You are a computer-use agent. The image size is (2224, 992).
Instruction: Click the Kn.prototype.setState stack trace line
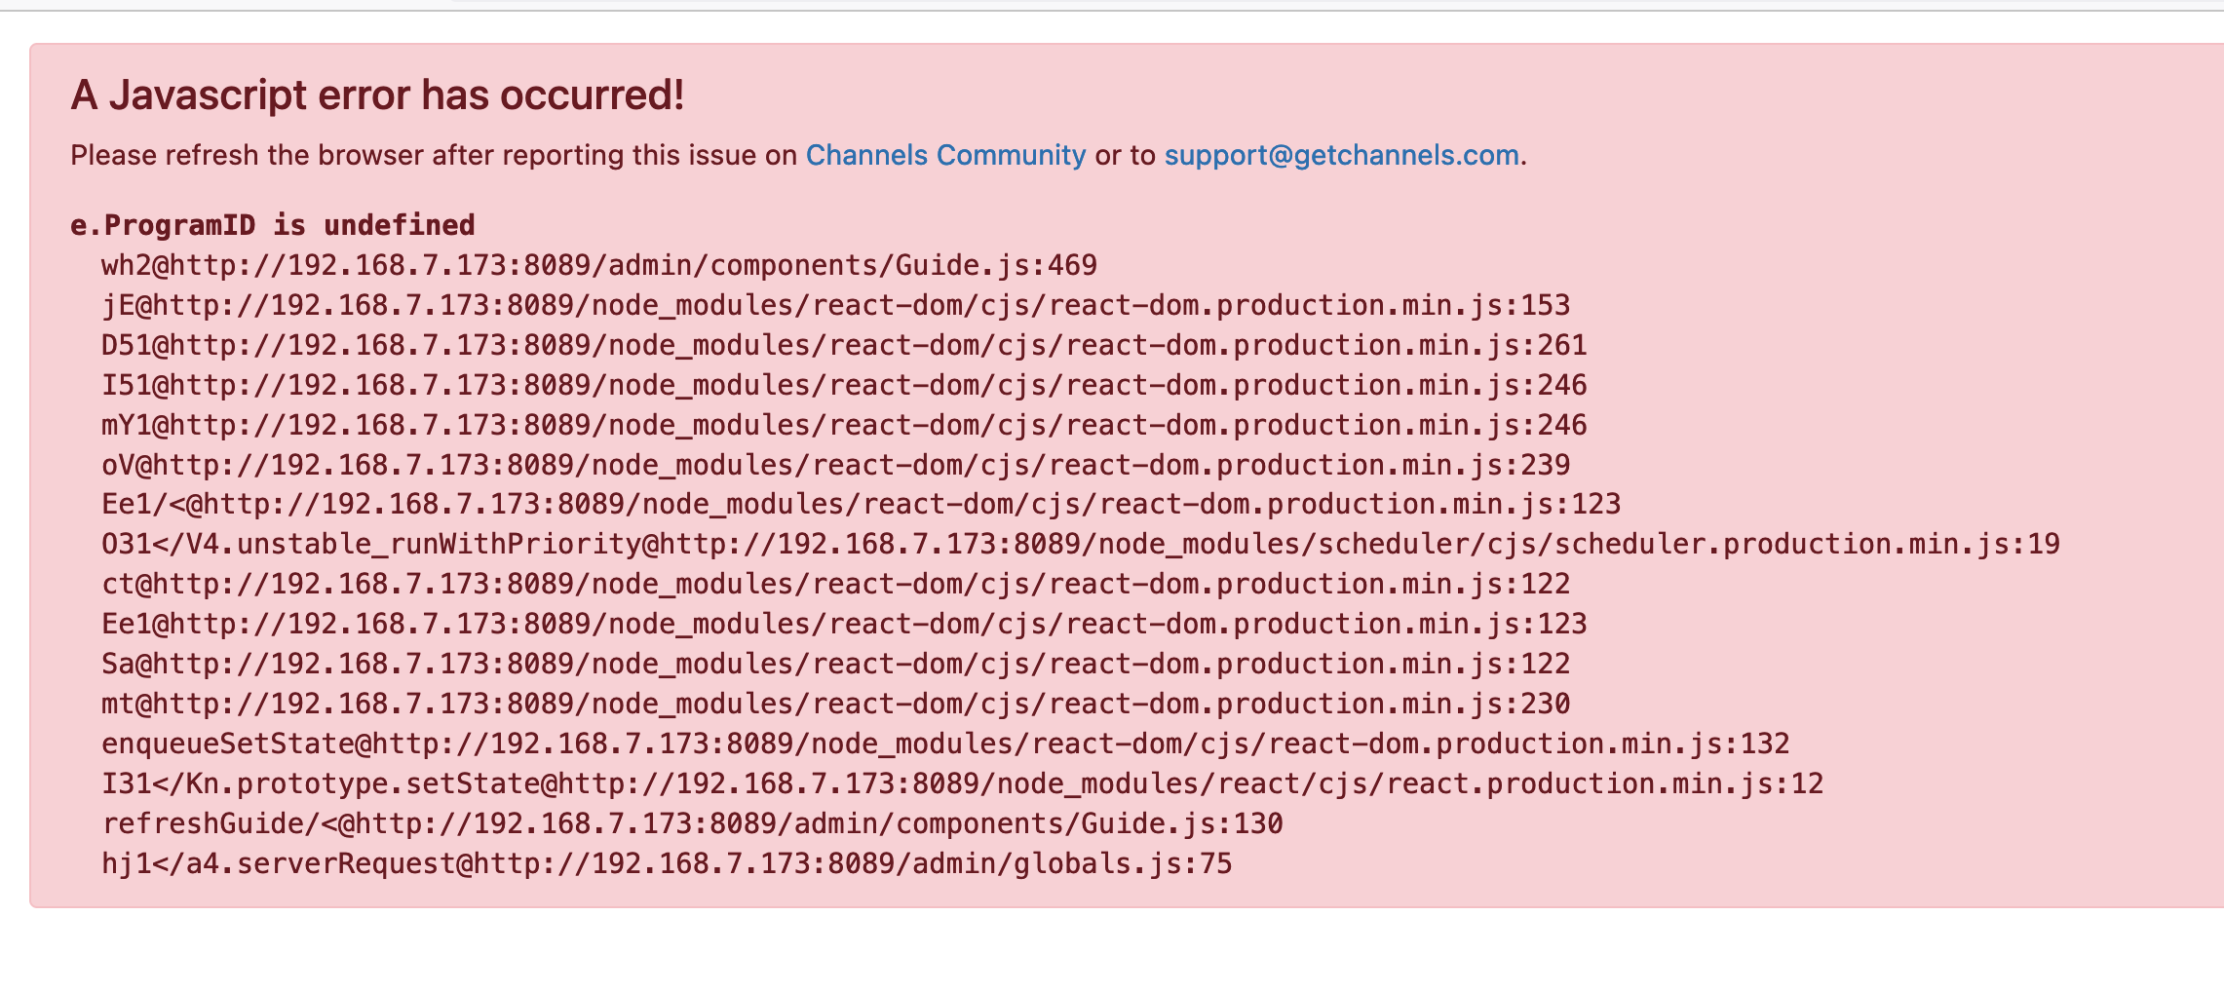pyautogui.click(x=962, y=783)
